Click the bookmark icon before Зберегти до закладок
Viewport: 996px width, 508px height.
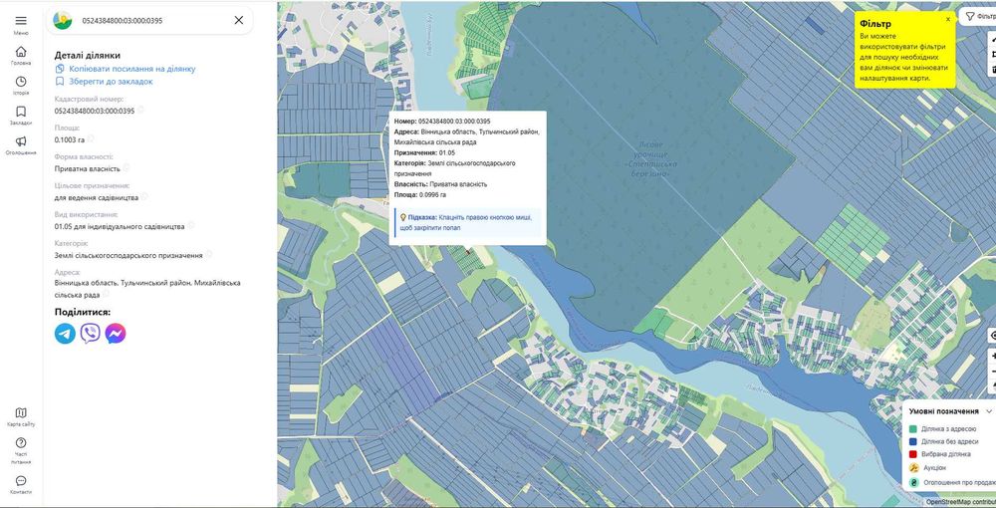[x=60, y=82]
